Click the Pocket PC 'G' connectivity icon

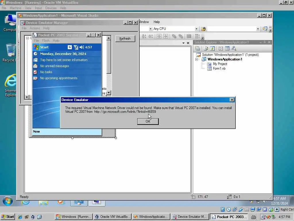click(69, 47)
